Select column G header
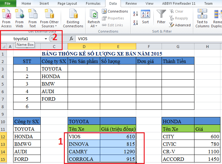The height and width of the screenshot is (164, 222). 178,46
